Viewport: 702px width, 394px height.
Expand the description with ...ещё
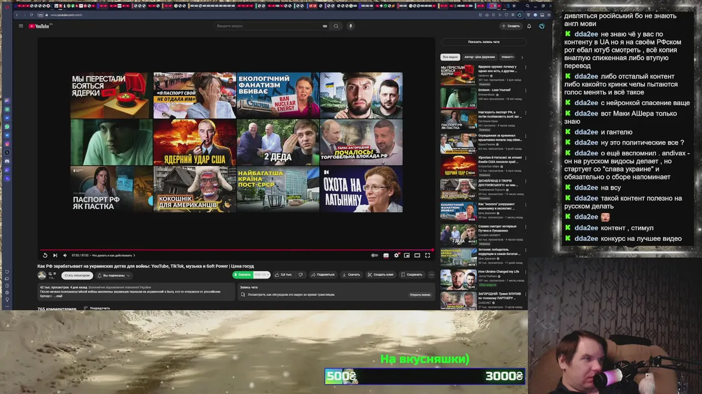(x=58, y=296)
